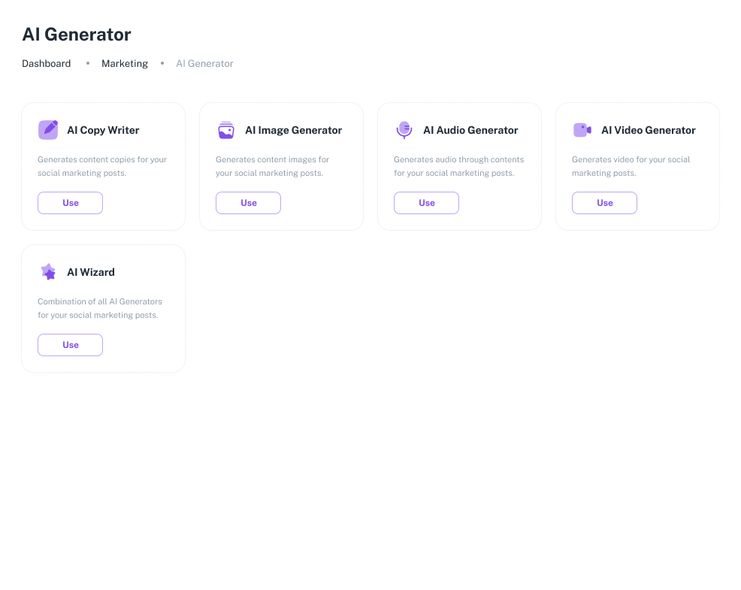
Task: Click the AI Audio Generator card title
Action: click(470, 130)
